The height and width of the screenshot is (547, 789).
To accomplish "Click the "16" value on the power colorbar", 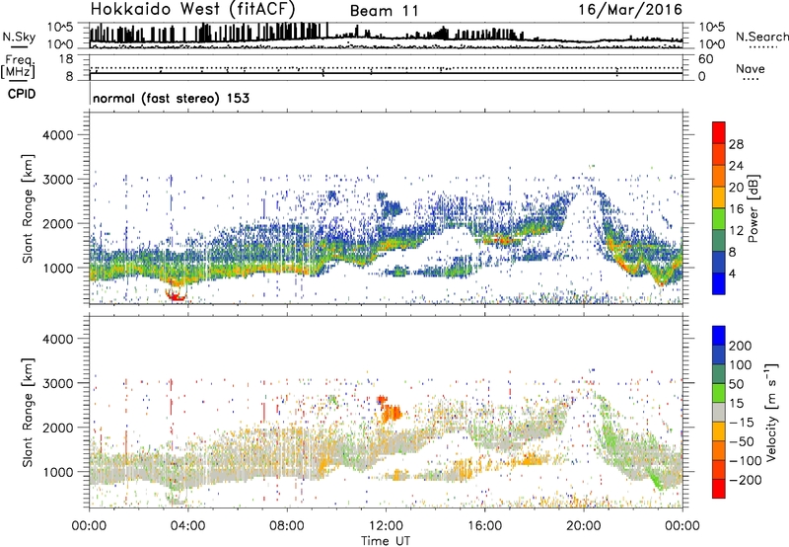I will (736, 209).
